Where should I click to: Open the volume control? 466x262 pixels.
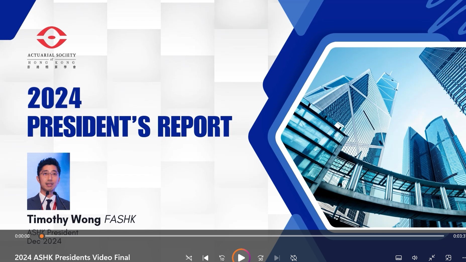[x=415, y=258]
